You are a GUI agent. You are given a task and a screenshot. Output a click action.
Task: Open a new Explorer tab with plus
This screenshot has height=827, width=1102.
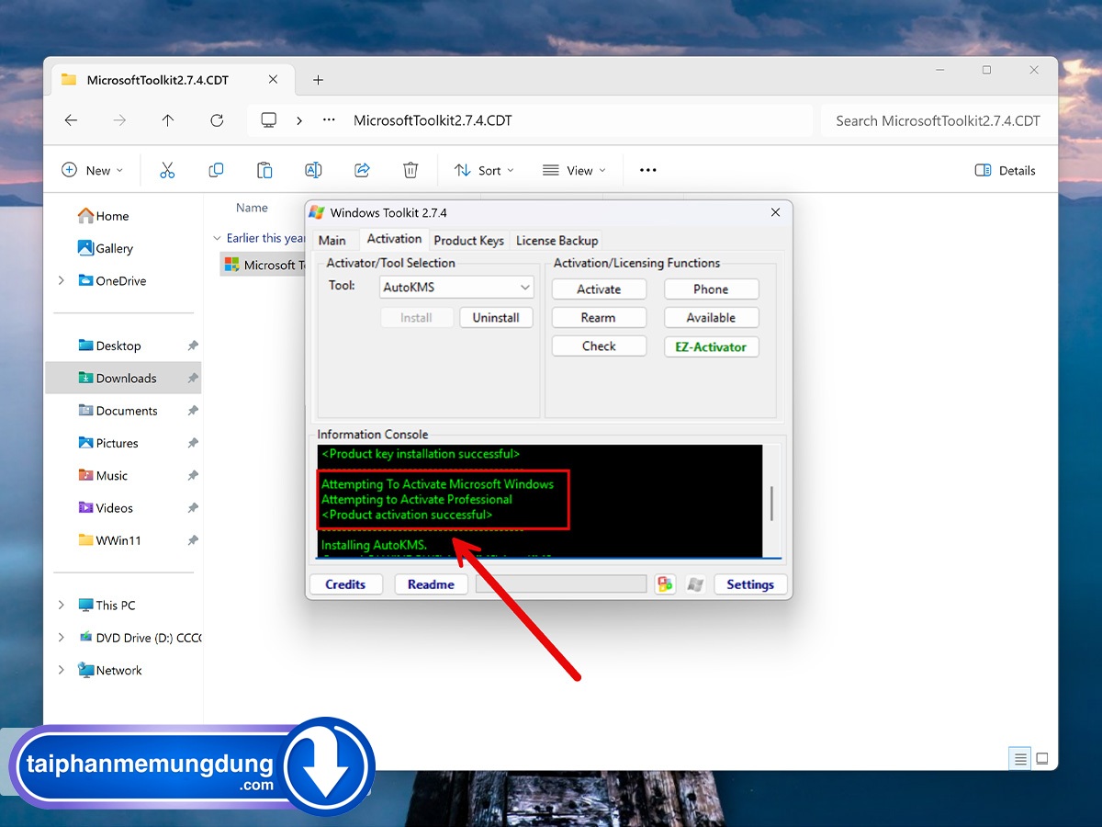click(x=318, y=80)
